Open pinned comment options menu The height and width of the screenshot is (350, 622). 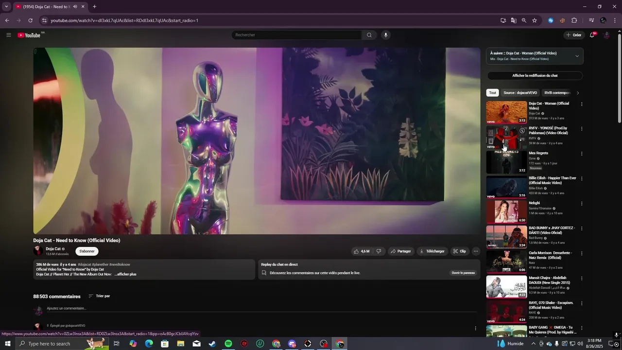(475, 328)
